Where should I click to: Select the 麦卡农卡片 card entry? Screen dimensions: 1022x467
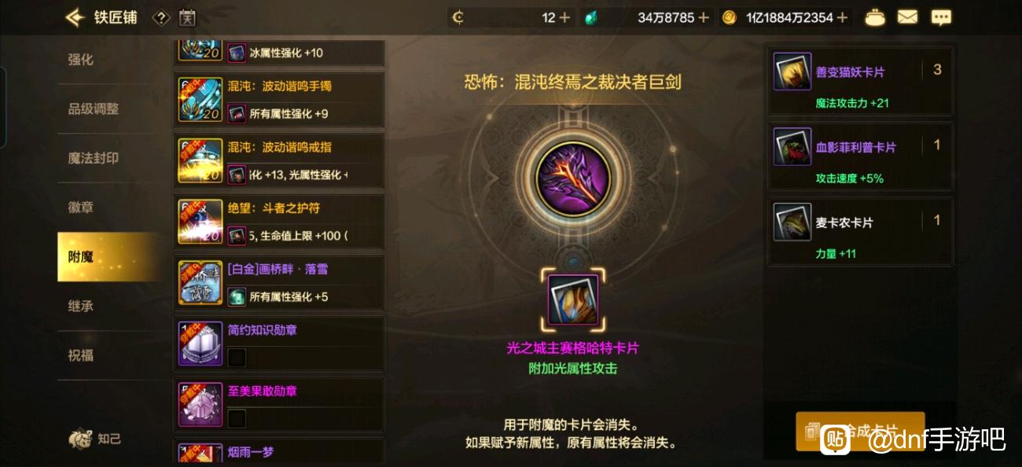tap(860, 231)
